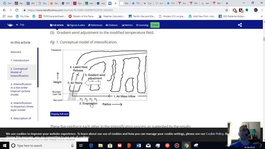Switch to the first WordPress Edi tab

(7, 3)
